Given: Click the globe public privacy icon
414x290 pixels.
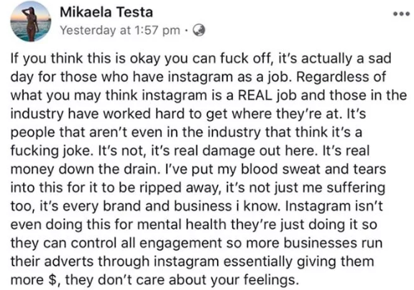Looking at the screenshot, I should [x=199, y=30].
